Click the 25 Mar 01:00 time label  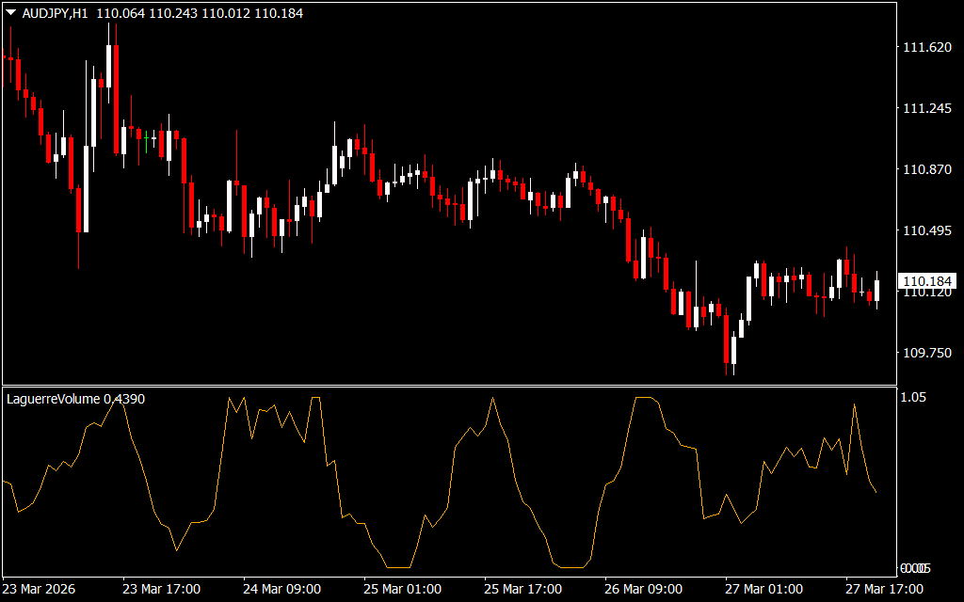[x=402, y=589]
